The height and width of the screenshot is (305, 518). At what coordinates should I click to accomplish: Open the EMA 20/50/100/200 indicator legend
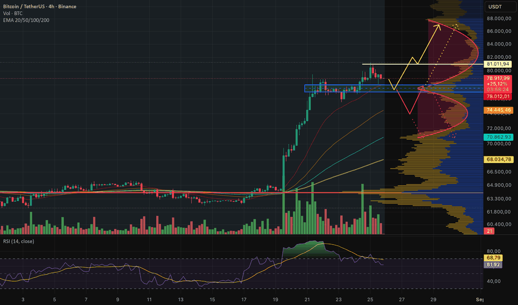pos(26,20)
